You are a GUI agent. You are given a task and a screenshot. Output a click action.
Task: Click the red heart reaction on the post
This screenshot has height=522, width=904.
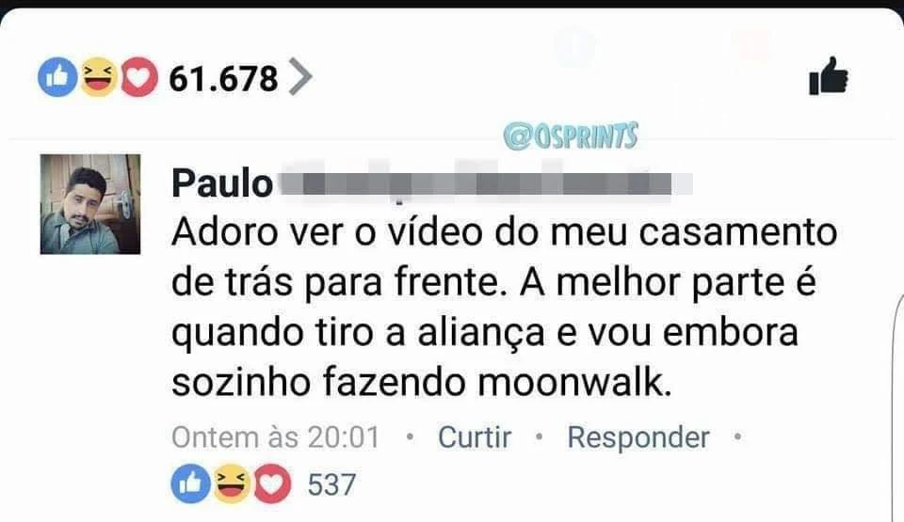pos(138,76)
